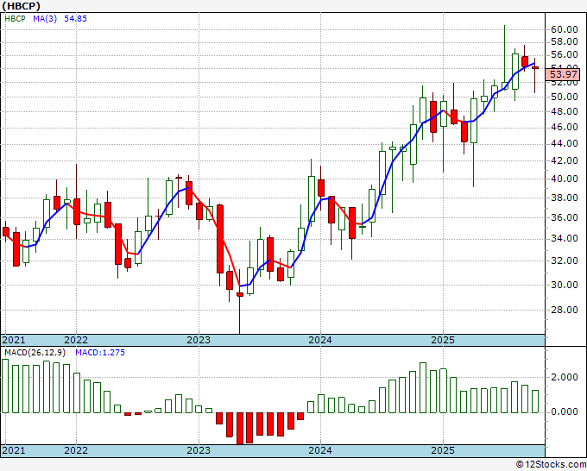This screenshot has height=471, width=587.
Task: Click the 32.00 price axis label
Action: [x=565, y=261]
